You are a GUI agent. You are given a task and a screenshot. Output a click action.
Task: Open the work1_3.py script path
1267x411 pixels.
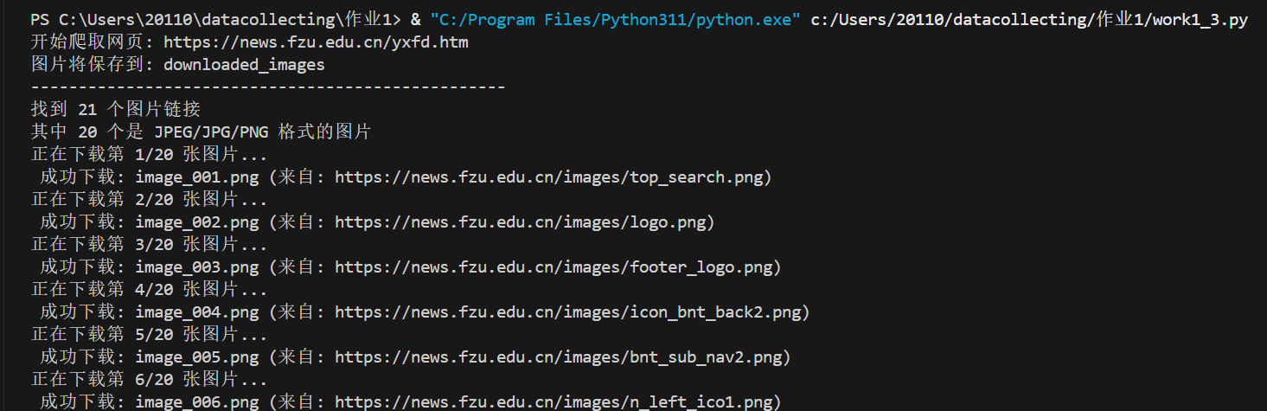(1029, 20)
